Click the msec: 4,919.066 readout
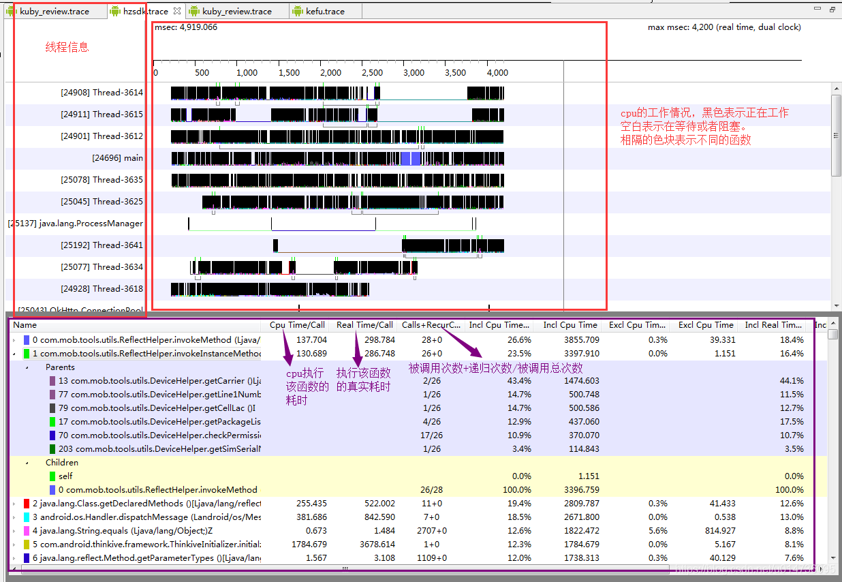Image resolution: width=842 pixels, height=582 pixels. [x=186, y=27]
